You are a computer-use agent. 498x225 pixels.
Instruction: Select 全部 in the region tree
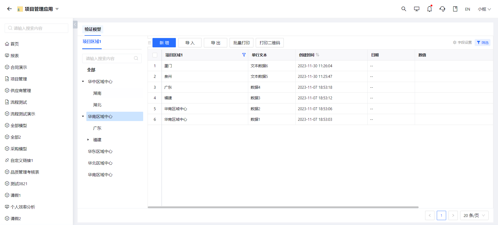91,70
